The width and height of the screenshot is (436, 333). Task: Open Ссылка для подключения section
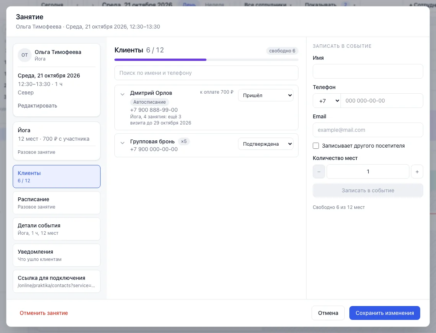57,281
